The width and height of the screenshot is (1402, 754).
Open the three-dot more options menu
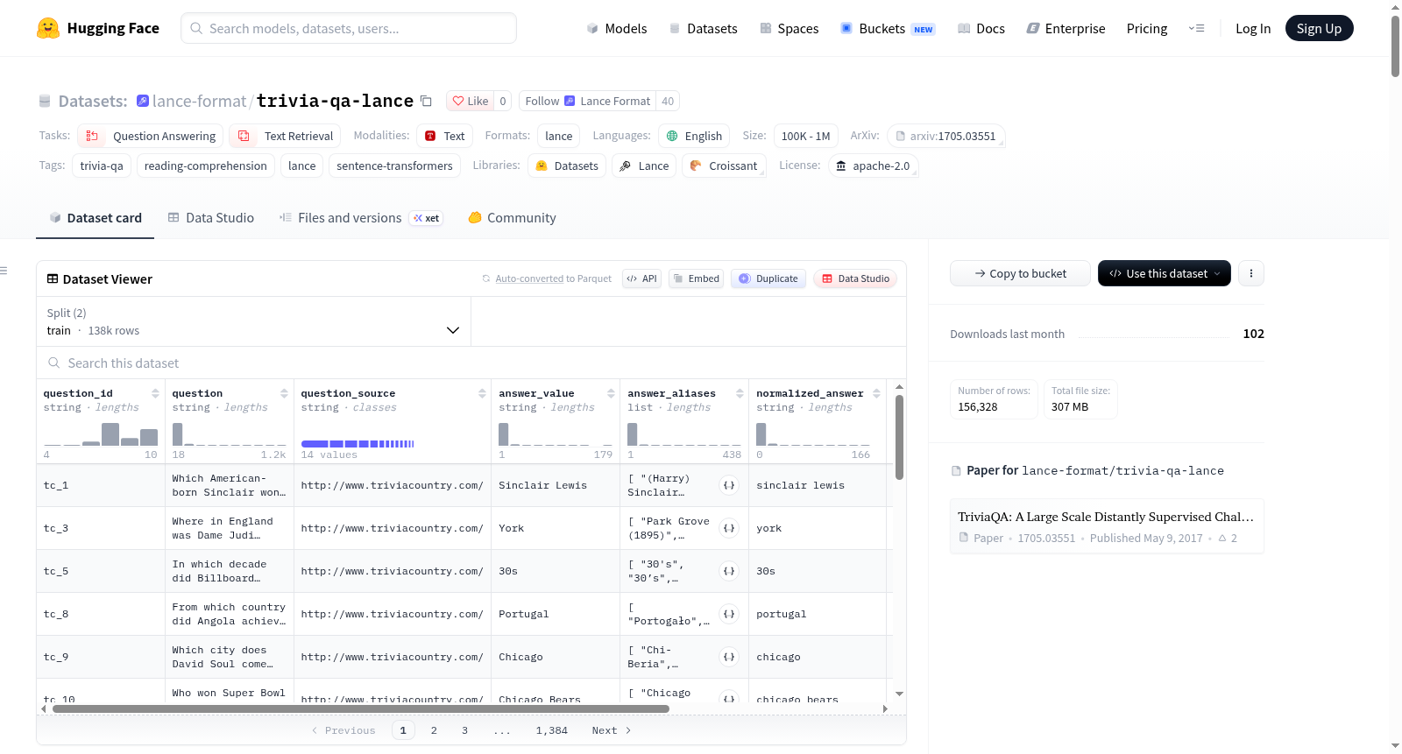coord(1251,273)
